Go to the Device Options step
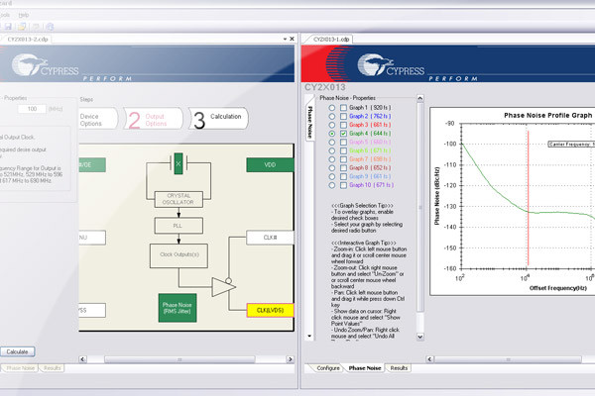The height and width of the screenshot is (396, 595). 98,119
